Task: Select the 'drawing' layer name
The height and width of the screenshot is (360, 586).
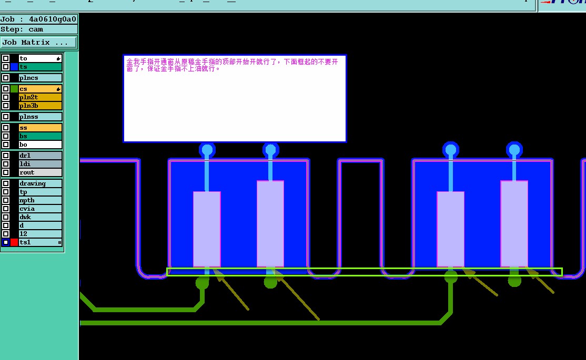Action: pyautogui.click(x=41, y=183)
